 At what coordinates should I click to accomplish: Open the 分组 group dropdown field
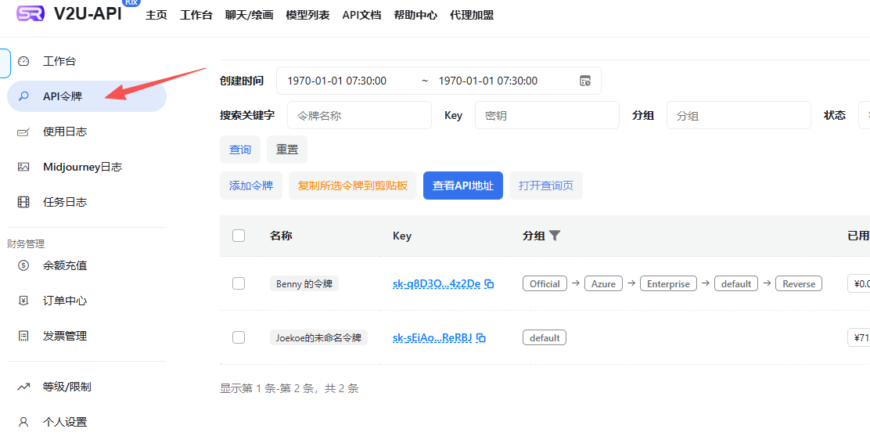tap(738, 115)
